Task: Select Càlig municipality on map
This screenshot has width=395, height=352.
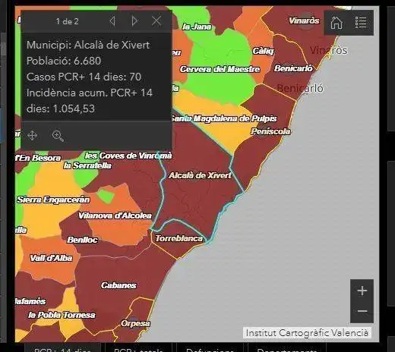Action: click(x=264, y=51)
